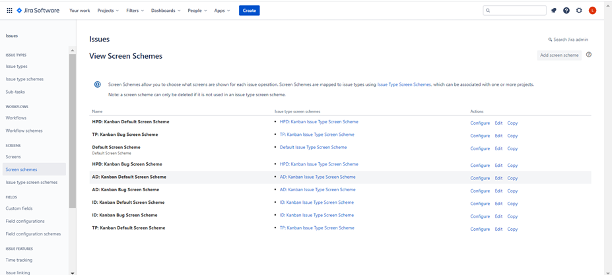Open Field configurations in sidebar
612x275 pixels.
(x=25, y=221)
